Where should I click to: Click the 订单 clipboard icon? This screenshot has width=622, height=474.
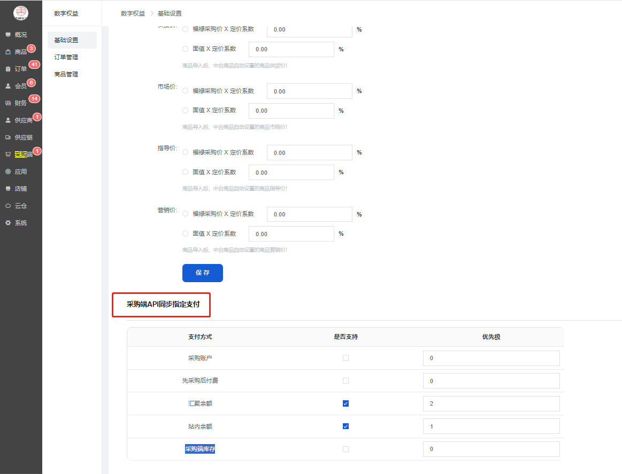click(x=8, y=69)
